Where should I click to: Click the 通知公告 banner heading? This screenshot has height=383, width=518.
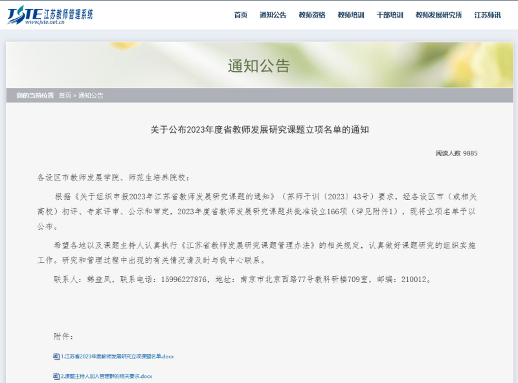[x=258, y=66]
